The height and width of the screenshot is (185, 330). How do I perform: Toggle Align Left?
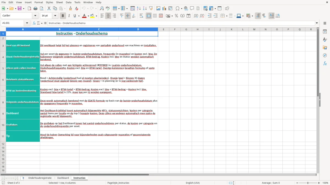click(102, 16)
